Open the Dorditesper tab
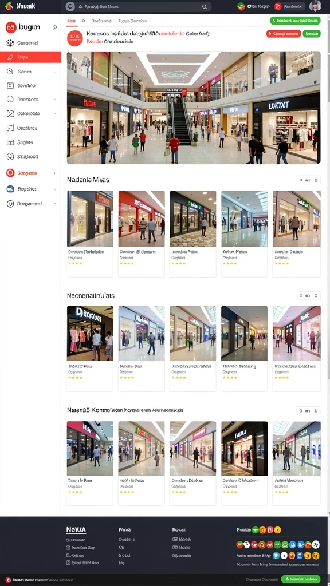Screen dimensions: 330x586 click(x=102, y=21)
